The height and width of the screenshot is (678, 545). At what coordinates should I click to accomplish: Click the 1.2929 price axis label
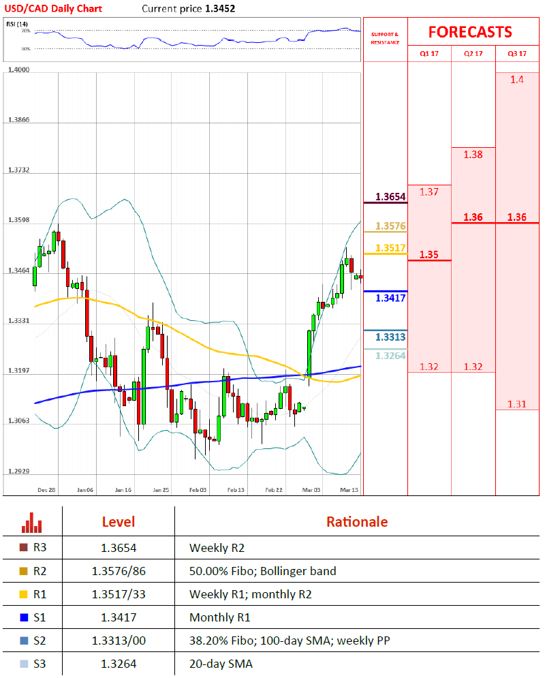click(x=18, y=471)
